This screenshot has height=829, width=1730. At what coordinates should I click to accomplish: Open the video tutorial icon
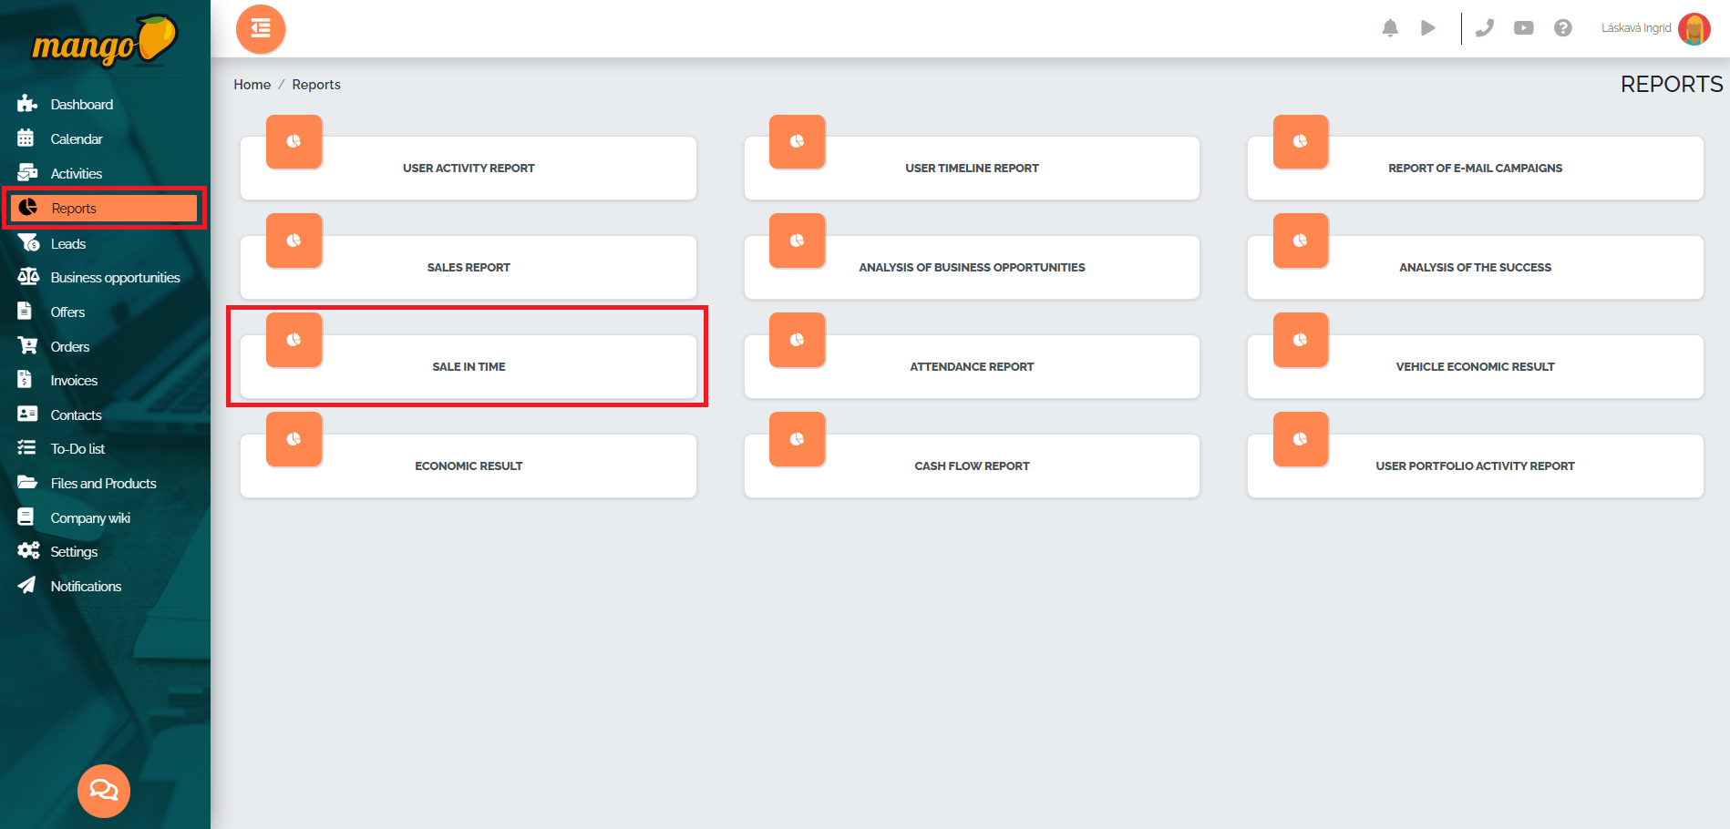(1523, 28)
